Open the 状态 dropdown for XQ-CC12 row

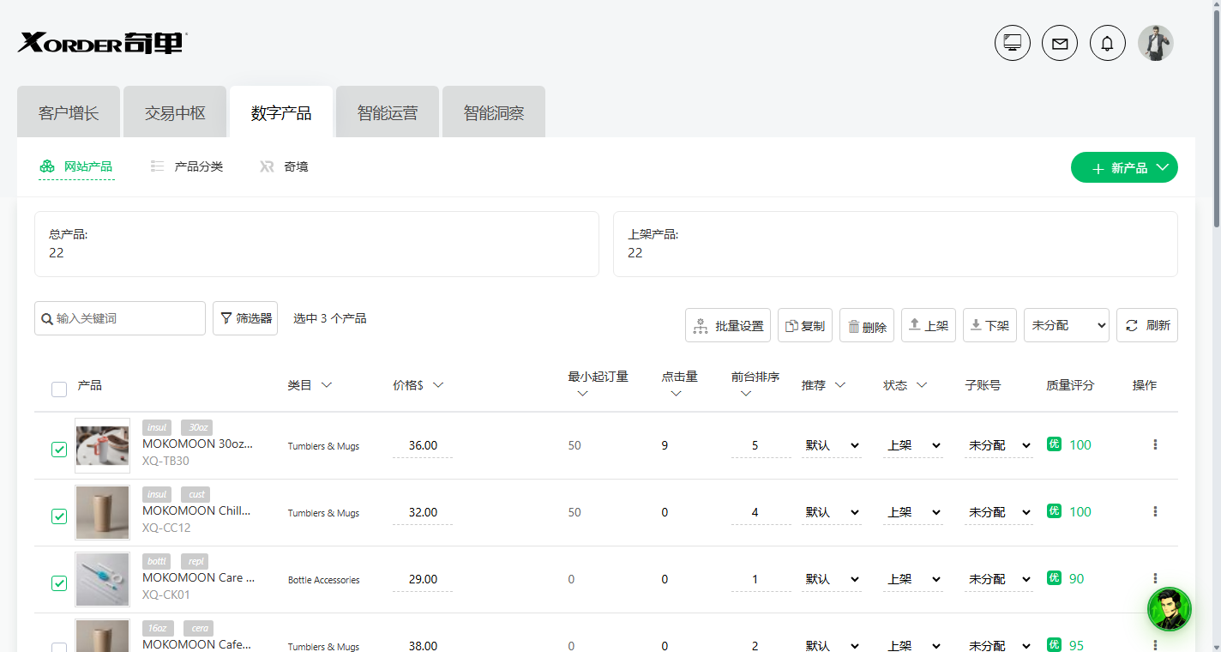tap(913, 512)
